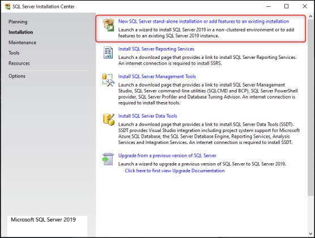Click text 'An internet connection is required to install SSRS'

pyautogui.click(x=170, y=63)
